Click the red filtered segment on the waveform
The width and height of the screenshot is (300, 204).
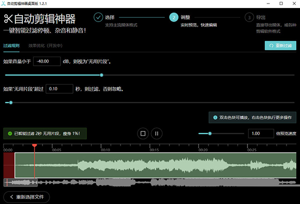[9, 164]
